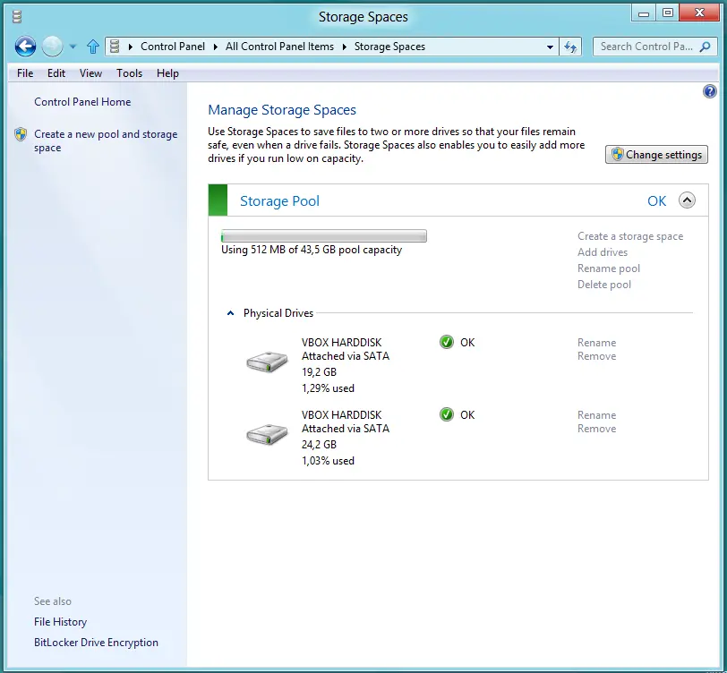Image resolution: width=727 pixels, height=673 pixels.
Task: Open address bar history dropdown
Action: pyautogui.click(x=550, y=47)
